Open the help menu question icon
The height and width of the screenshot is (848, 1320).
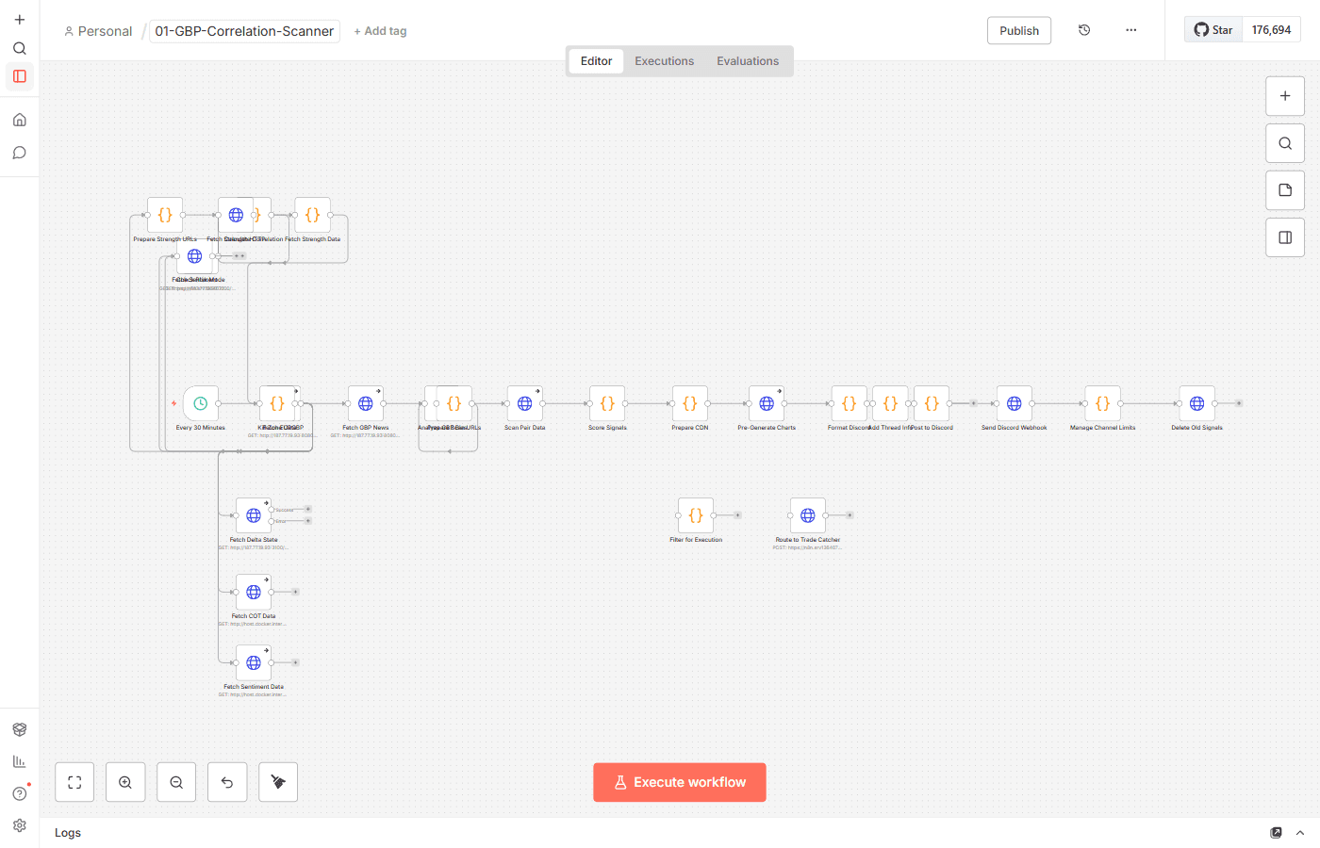pyautogui.click(x=20, y=793)
